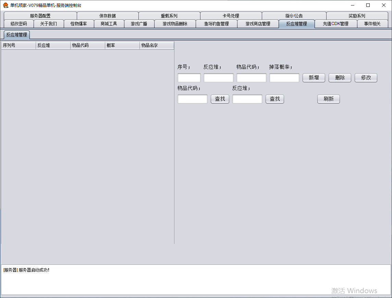Focus the 序号 input field

click(x=189, y=78)
